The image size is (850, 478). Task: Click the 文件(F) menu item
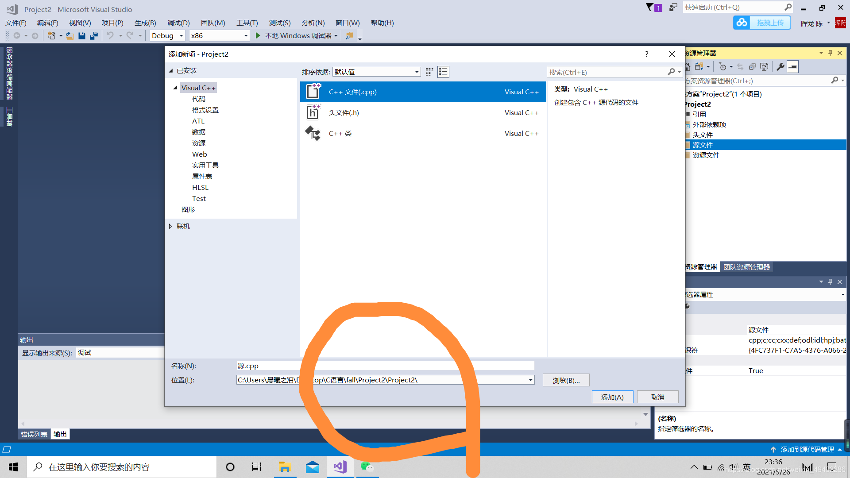click(x=16, y=22)
